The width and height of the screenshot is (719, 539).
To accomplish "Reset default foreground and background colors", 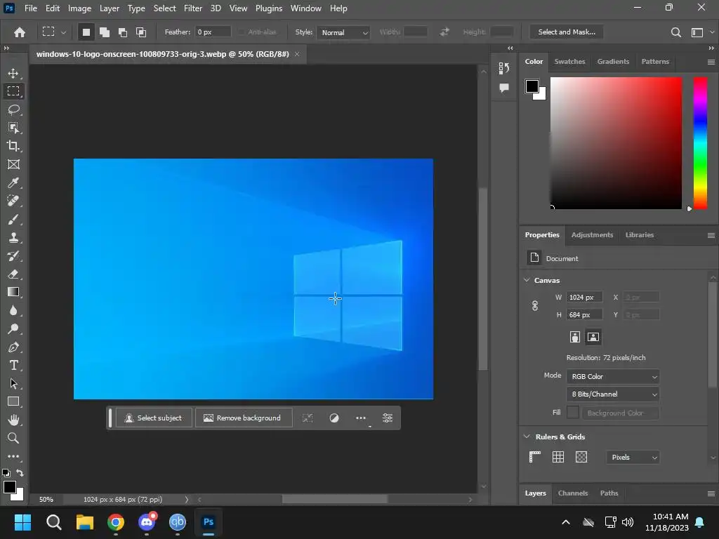I will tap(6, 472).
